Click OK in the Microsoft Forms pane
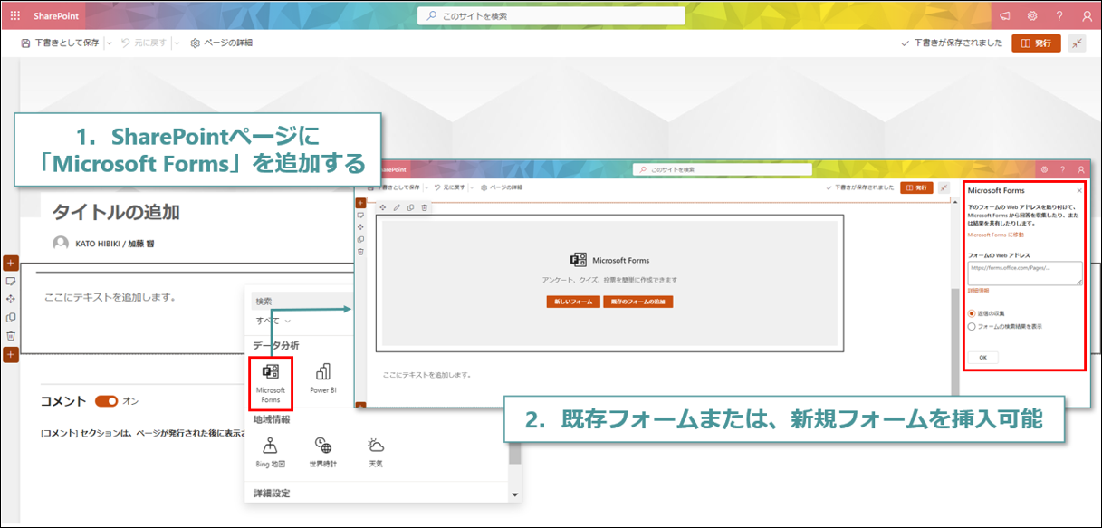Image resolution: width=1102 pixels, height=528 pixels. (983, 358)
